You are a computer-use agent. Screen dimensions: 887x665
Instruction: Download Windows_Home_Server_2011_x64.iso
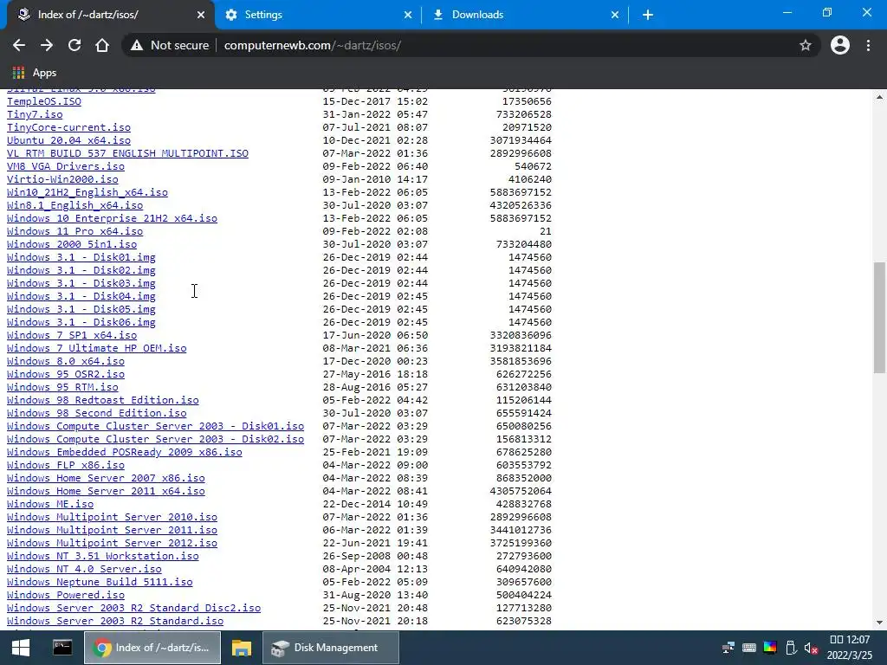click(x=106, y=492)
